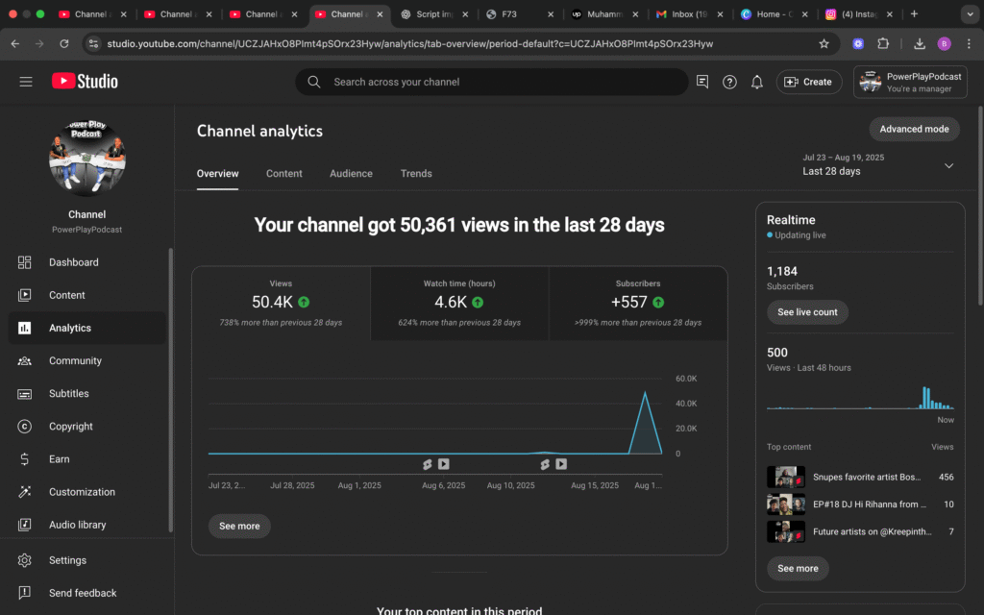The width and height of the screenshot is (984, 615).
Task: Switch to the Trends tab
Action: click(x=416, y=174)
